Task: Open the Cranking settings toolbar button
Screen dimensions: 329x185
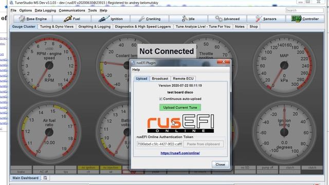Action: [150, 19]
